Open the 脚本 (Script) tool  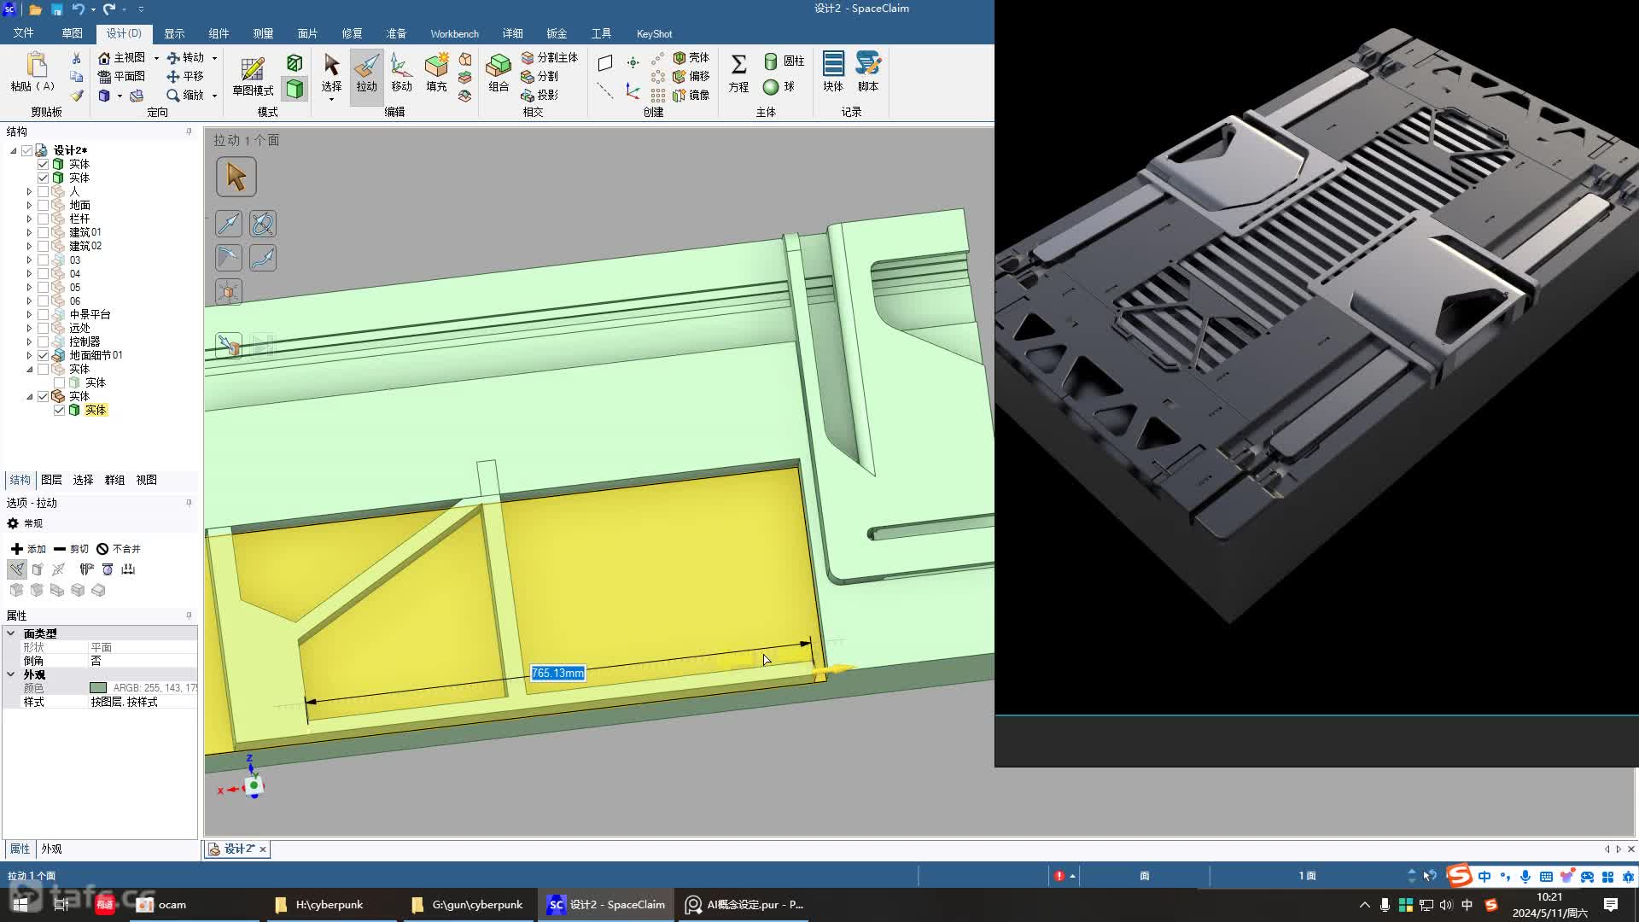point(868,73)
